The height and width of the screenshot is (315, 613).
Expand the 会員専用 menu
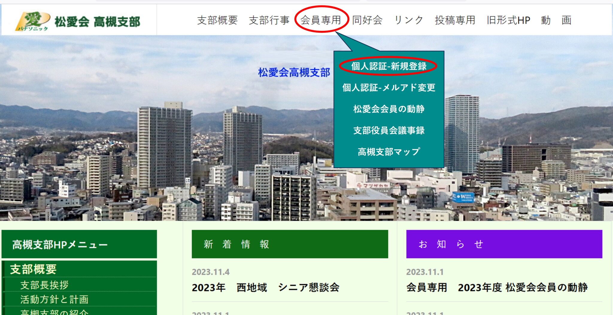(321, 20)
